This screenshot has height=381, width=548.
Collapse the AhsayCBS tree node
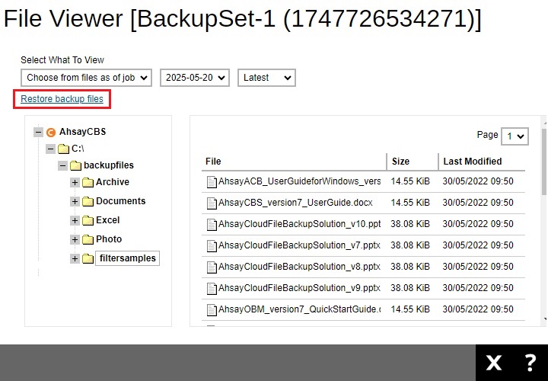coord(38,133)
